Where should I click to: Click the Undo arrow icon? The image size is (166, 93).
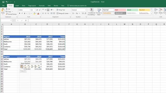[x=7, y=2]
